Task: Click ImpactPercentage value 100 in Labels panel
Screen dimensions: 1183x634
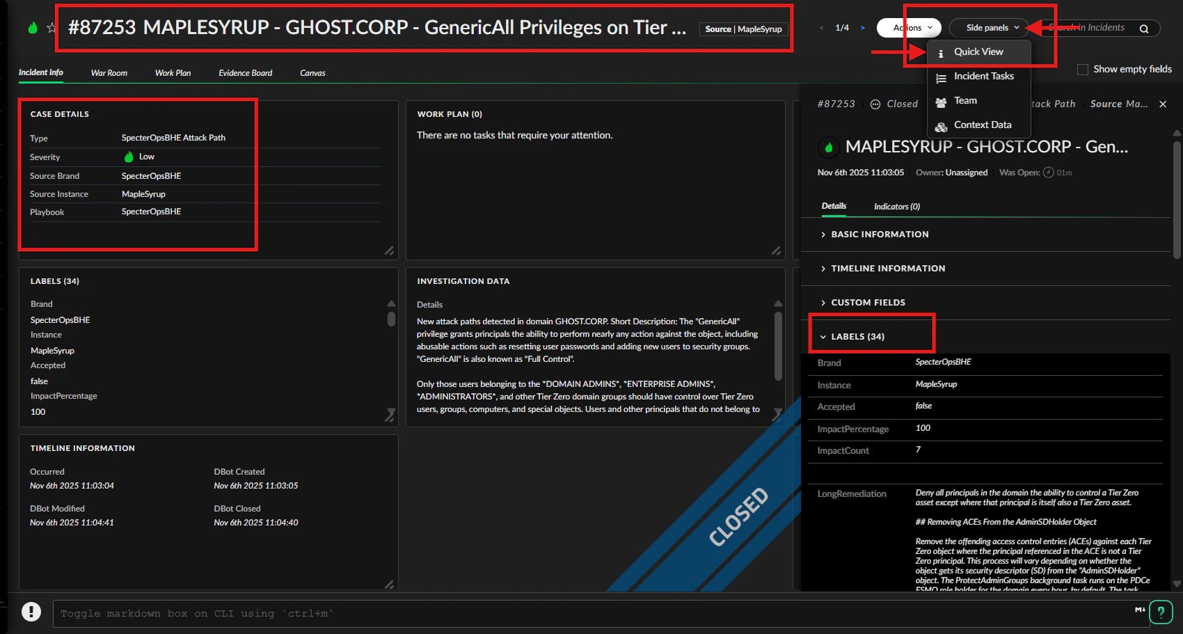Action: (x=38, y=412)
